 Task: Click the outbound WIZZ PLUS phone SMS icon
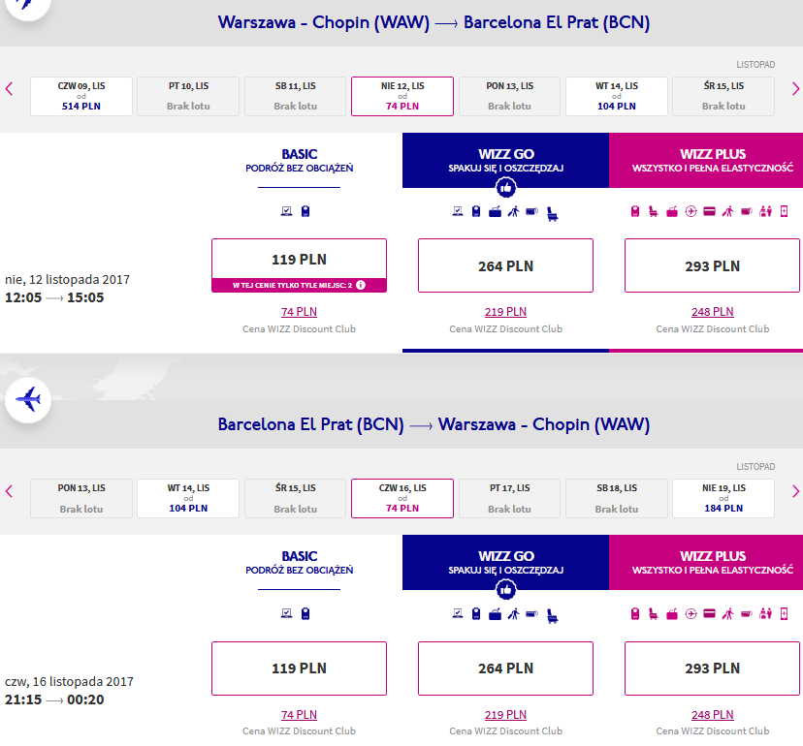pyautogui.click(x=784, y=211)
